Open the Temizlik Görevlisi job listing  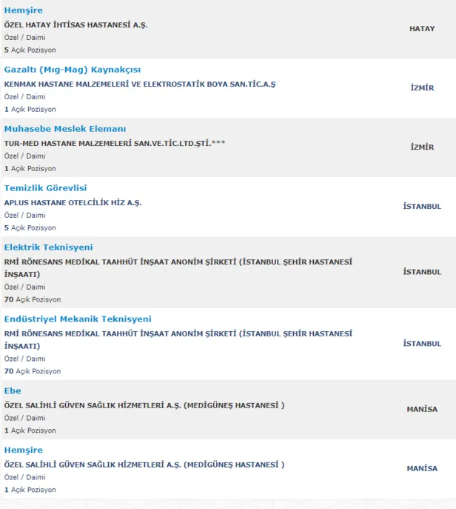point(45,188)
